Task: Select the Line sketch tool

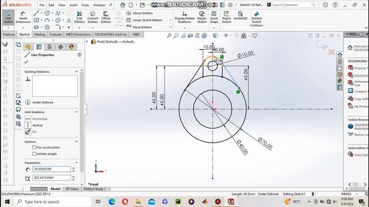Action: tap(36, 13)
